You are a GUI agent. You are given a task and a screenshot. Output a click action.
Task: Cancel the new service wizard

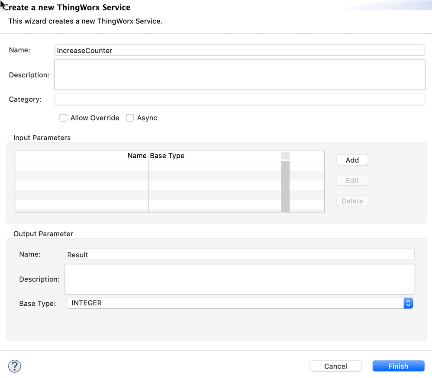(335, 366)
